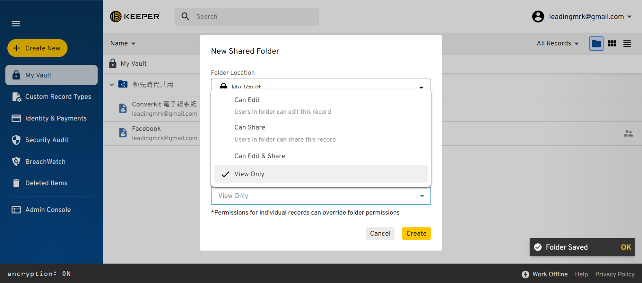Viewport: 642px width, 283px height.
Task: Open the hamburger menu icon
Action: coord(16,24)
